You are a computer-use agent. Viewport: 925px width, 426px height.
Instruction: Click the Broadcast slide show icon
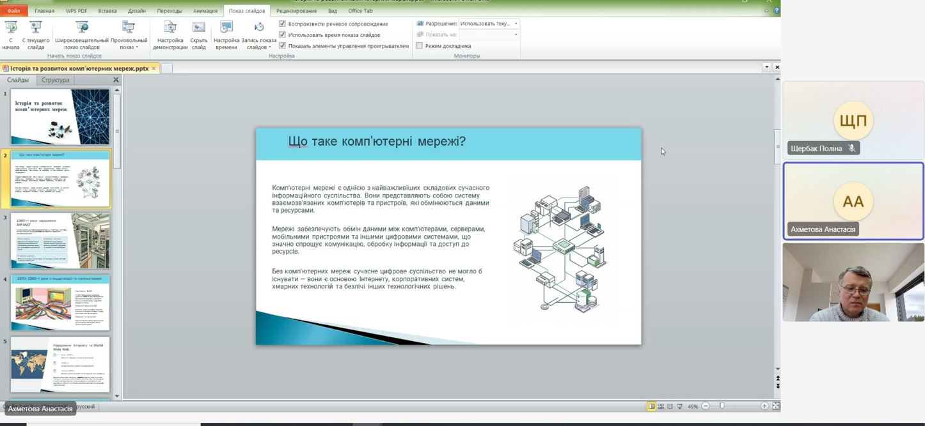[x=82, y=29]
